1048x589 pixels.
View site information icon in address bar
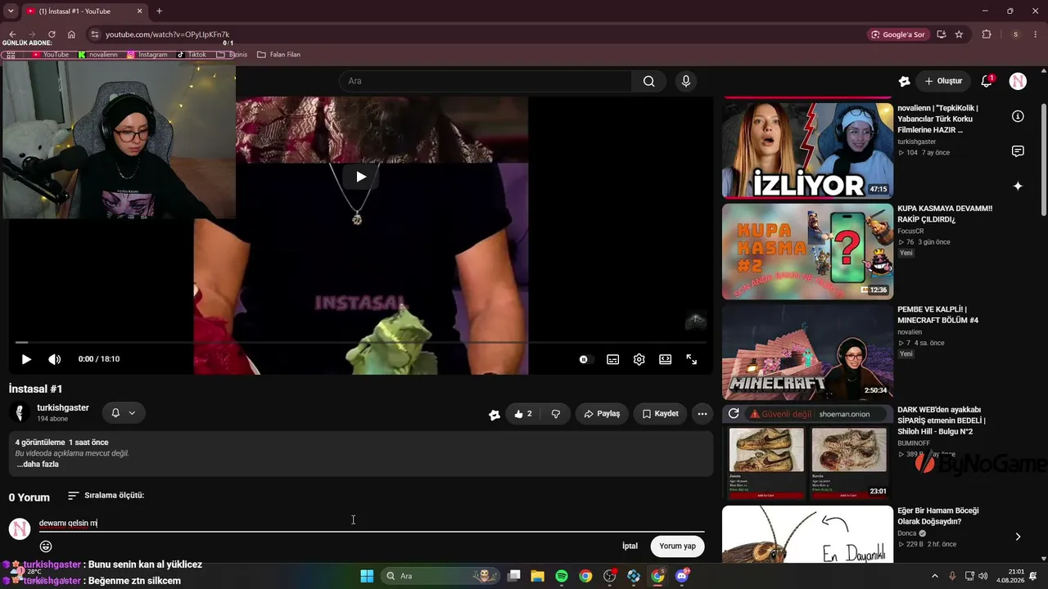[94, 34]
